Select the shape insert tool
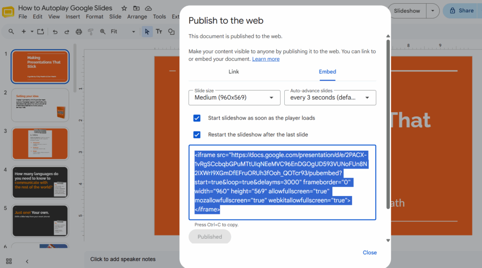Viewport: 482px width, 268px height. tap(171, 32)
